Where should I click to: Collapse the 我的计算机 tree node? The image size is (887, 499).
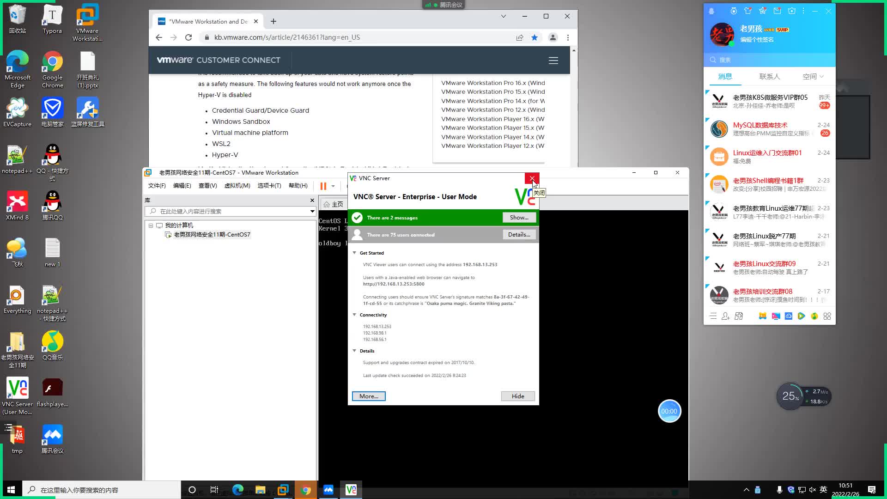point(151,225)
